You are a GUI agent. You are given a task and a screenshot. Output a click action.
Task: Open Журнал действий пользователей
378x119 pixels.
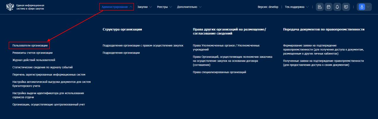pyautogui.click(x=34, y=60)
